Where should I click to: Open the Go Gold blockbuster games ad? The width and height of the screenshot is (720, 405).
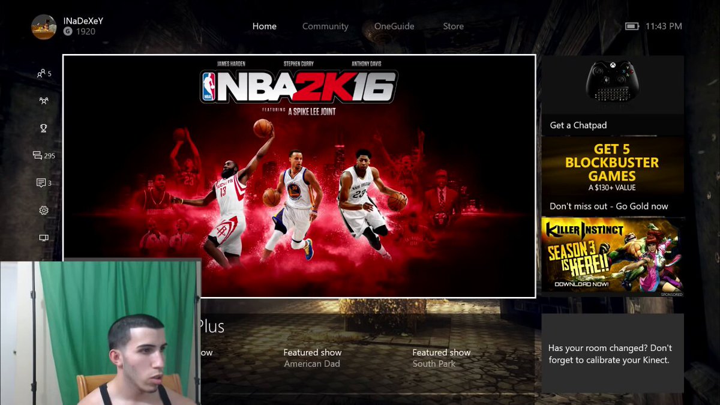coord(613,176)
